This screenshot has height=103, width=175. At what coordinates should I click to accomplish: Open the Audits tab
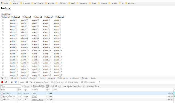pyautogui.click(x=94, y=78)
